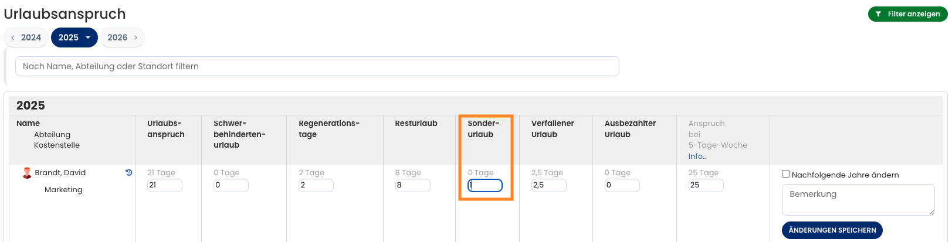Screen dimensions: 952x242
Task: Click the reset icon next to Brandt, David
Action: [129, 173]
